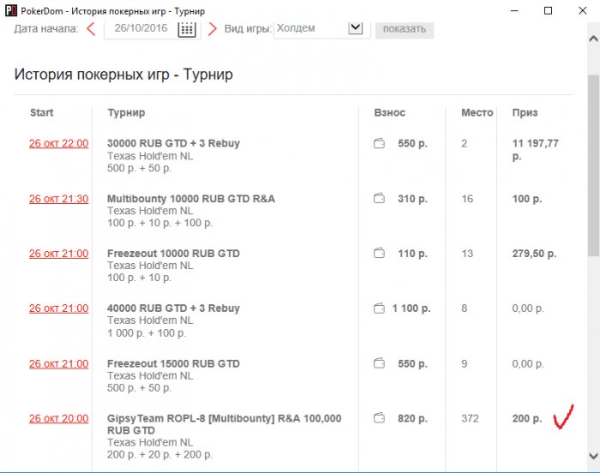Viewport: 600px width, 473px height.
Task: Click PokerDom app icon in title bar
Action: (11, 10)
